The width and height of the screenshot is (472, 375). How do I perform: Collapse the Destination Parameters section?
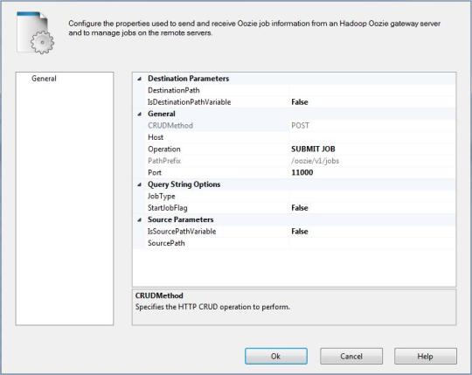139,79
